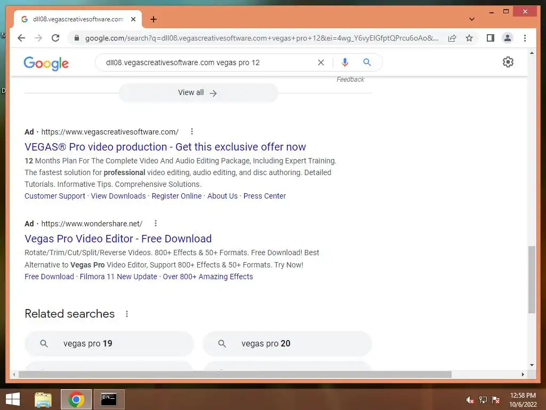
Task: Open a new browser tab
Action: 154,19
